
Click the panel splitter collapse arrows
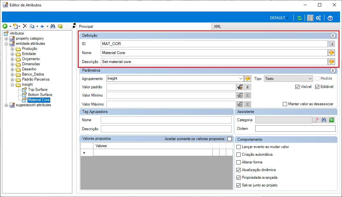click(x=74, y=25)
